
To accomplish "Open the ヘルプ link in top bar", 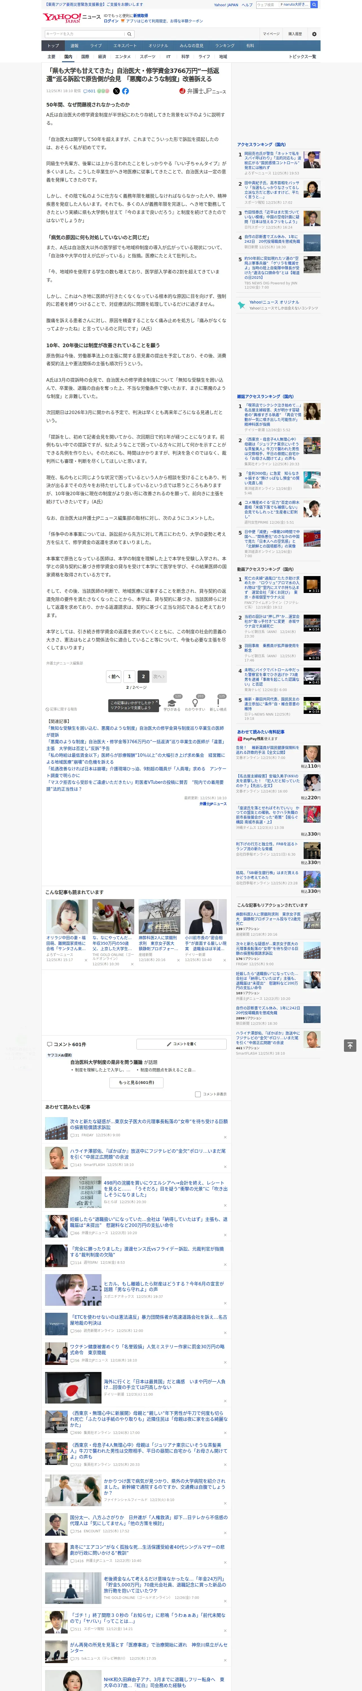I will pos(247,5).
